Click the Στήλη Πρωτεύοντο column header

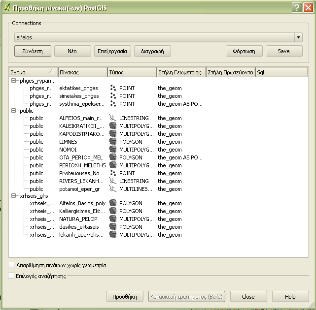tap(231, 72)
